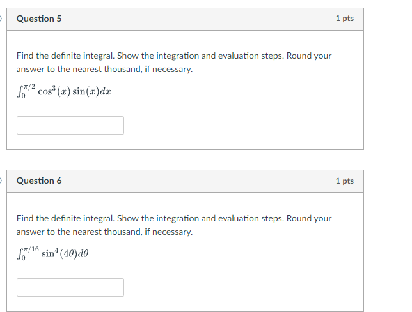The image size is (412, 312).
Task: Click the 1 pts label on Question 5
Action: (x=344, y=19)
